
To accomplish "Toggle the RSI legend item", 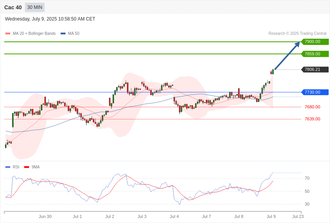I will click(x=12, y=167).
